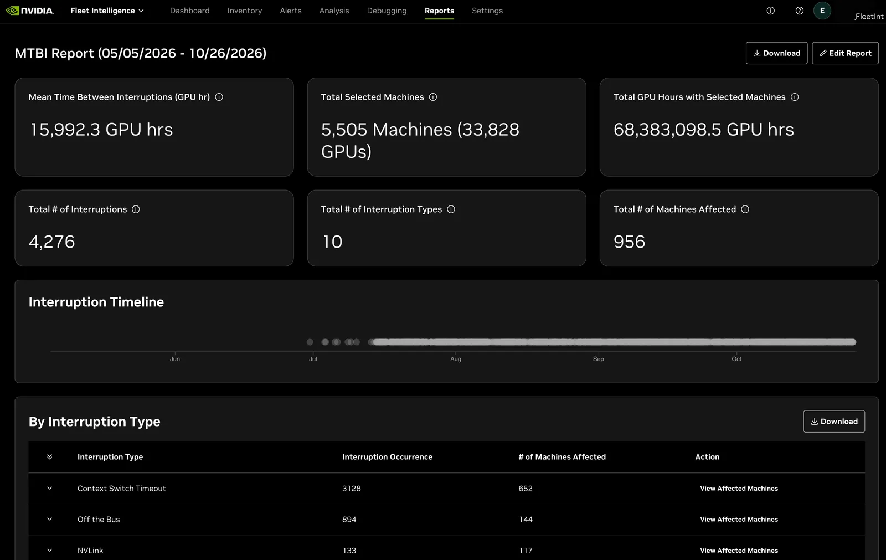Click the Edit Report button
This screenshot has height=560, width=886.
(x=845, y=53)
